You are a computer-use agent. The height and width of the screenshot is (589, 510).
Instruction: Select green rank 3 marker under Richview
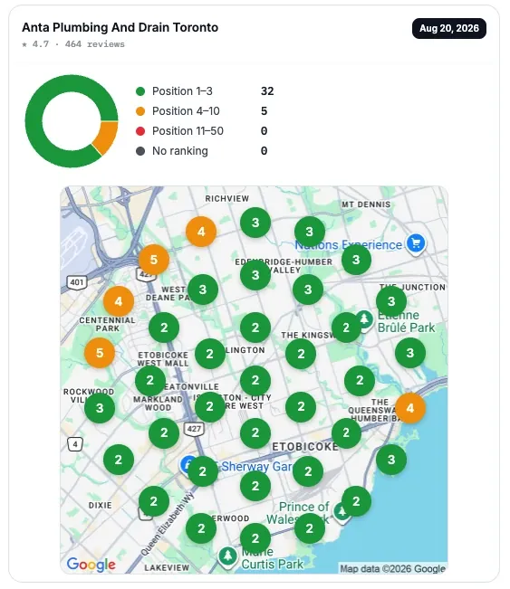(255, 223)
